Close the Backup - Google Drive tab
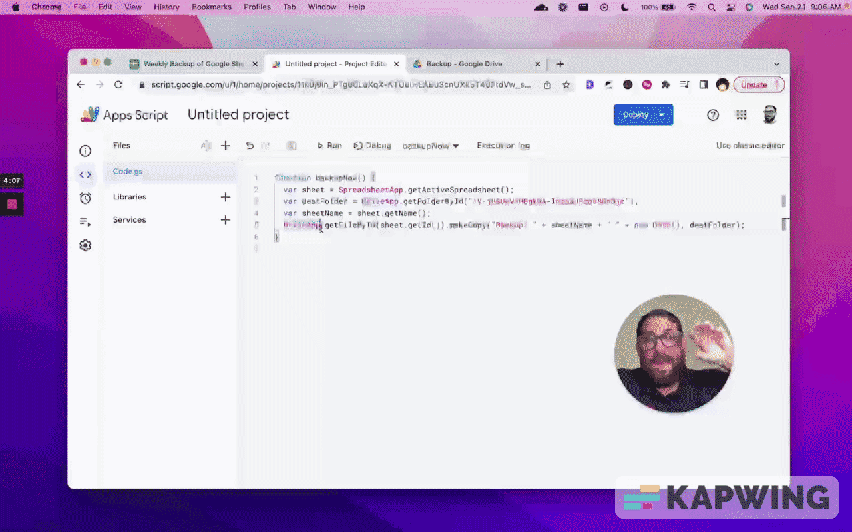Viewport: 852px width, 532px height. click(x=538, y=64)
